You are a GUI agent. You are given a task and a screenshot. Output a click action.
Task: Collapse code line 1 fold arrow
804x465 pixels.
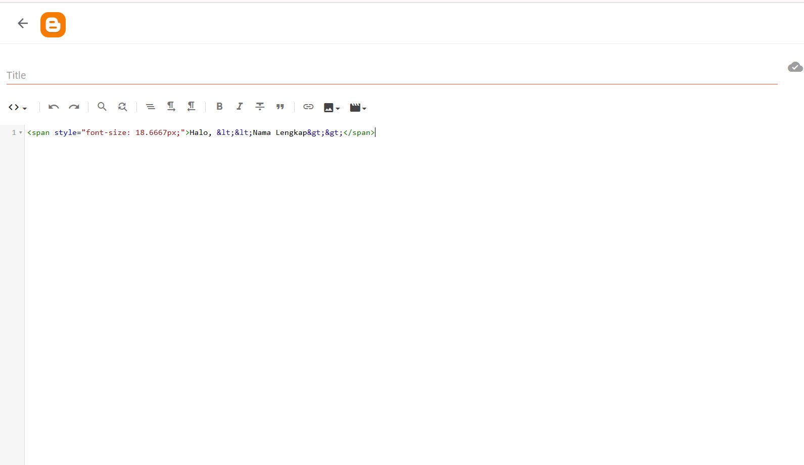point(21,133)
